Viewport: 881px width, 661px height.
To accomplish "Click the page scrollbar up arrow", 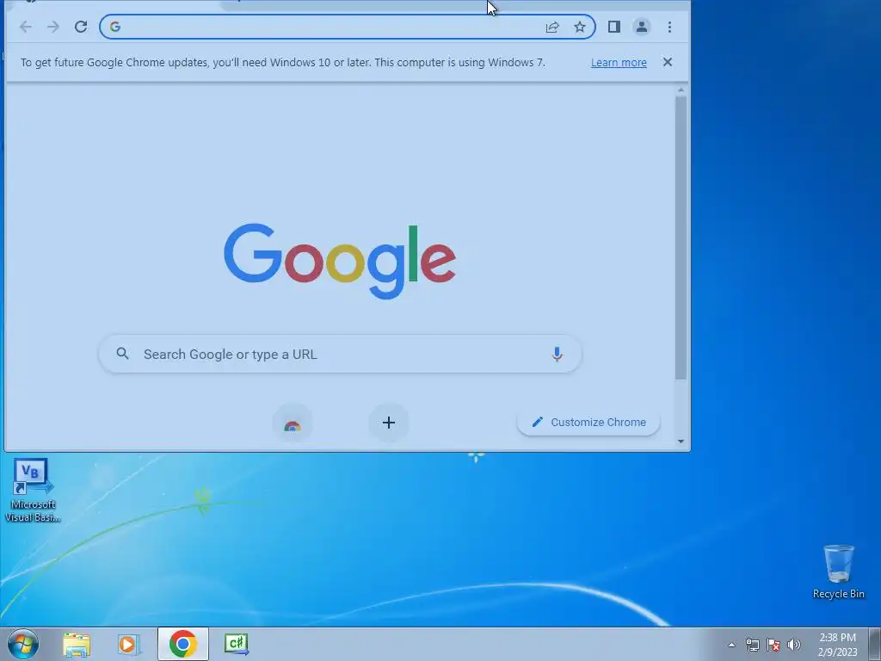I will tap(681, 90).
